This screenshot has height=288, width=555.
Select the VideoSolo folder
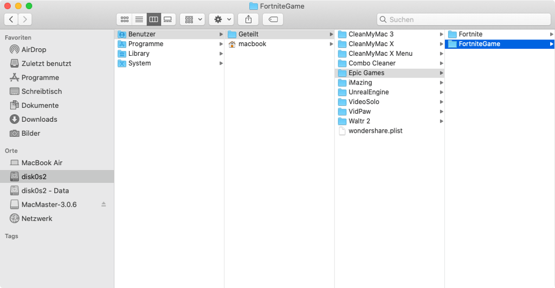[x=390, y=102]
